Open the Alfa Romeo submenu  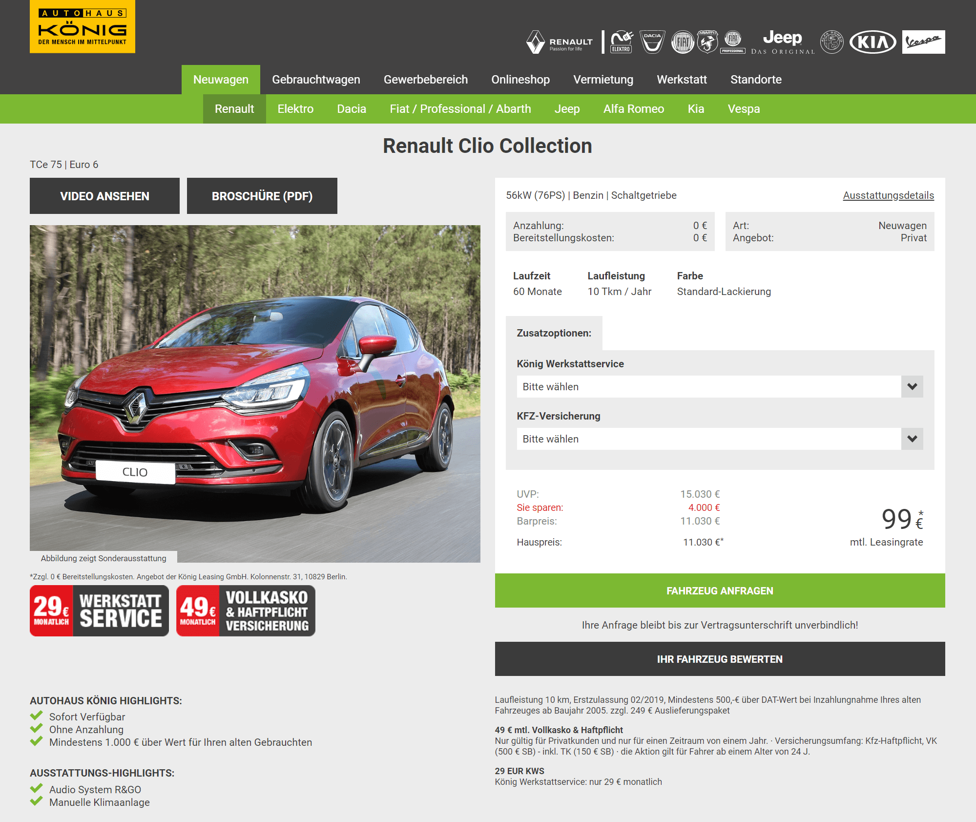point(634,109)
